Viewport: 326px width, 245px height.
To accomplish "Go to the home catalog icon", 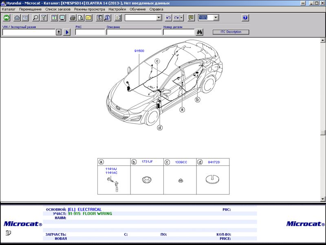I will (x=17, y=18).
